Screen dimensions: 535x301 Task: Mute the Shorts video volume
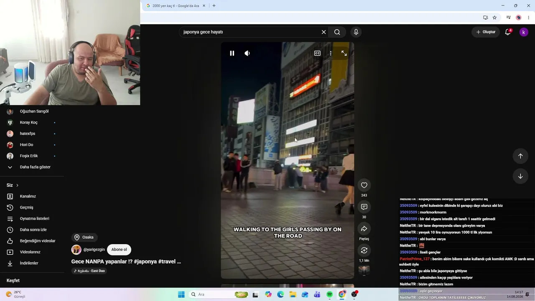tap(247, 53)
